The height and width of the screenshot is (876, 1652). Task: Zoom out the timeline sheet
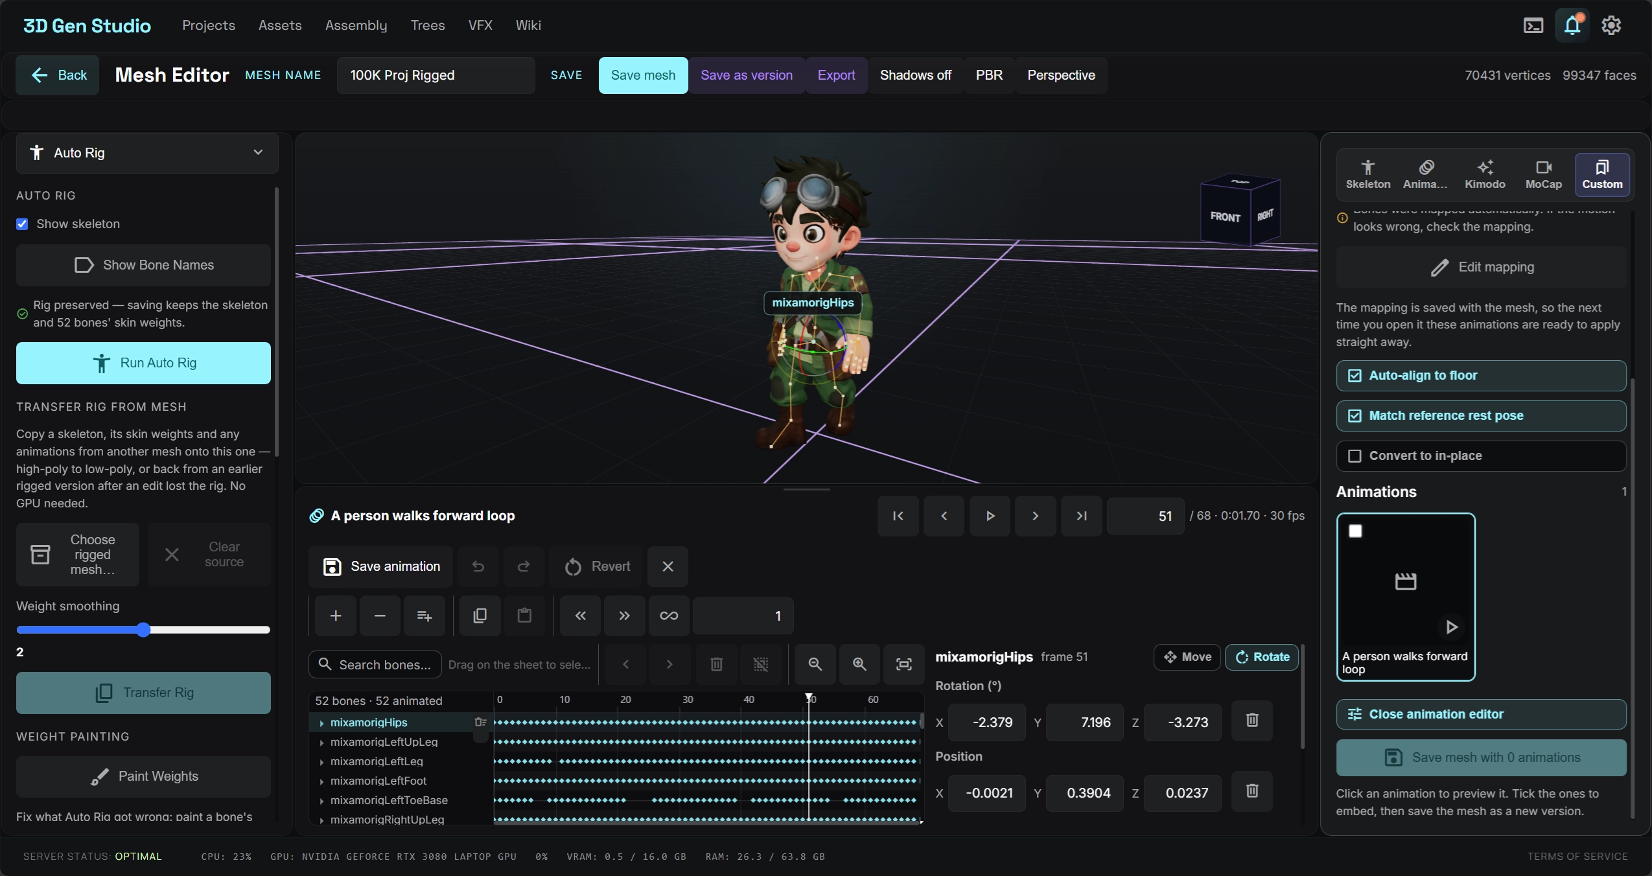coord(815,664)
